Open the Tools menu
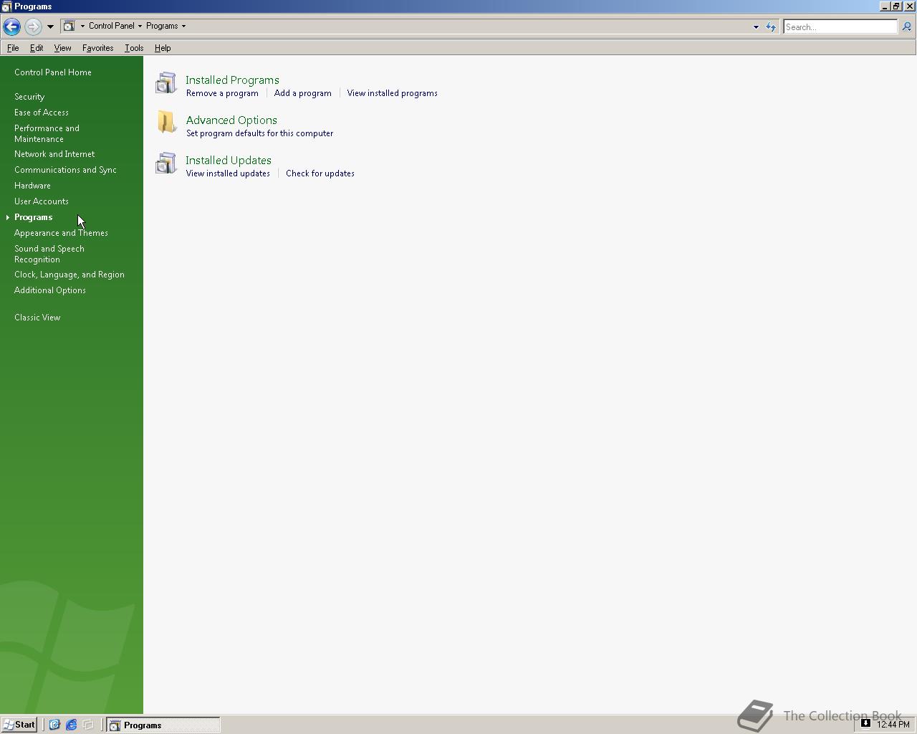 134,48
